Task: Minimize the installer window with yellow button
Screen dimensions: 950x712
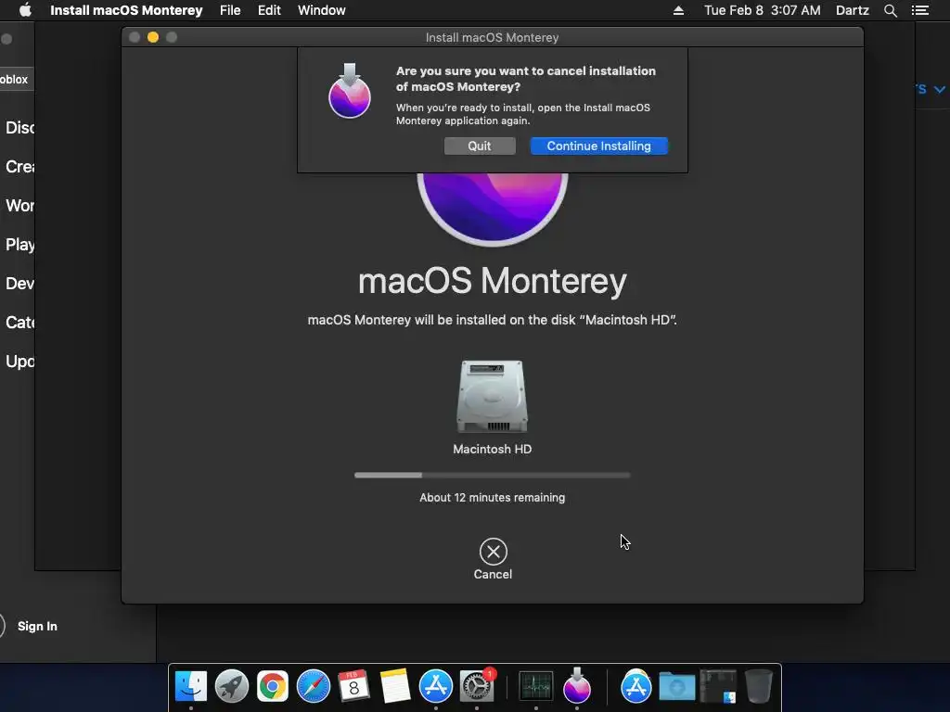Action: click(153, 37)
